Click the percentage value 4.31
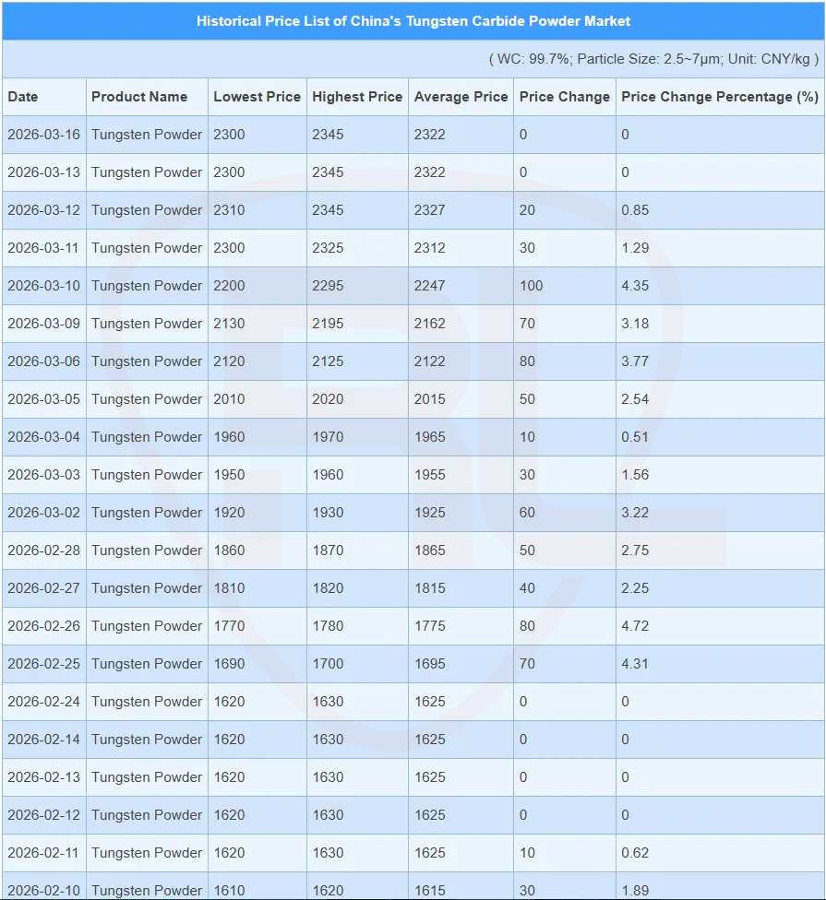The image size is (826, 900). coord(635,664)
